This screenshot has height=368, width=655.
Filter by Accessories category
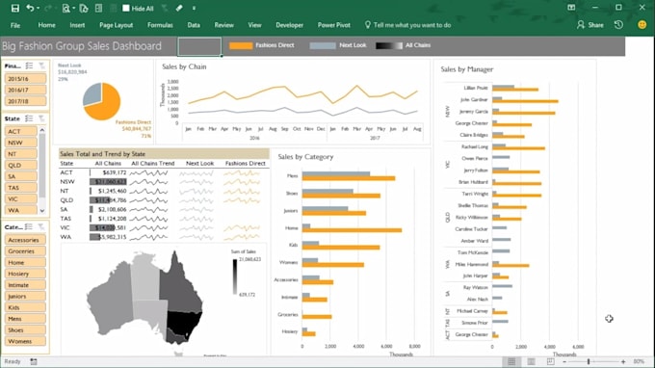[25, 240]
